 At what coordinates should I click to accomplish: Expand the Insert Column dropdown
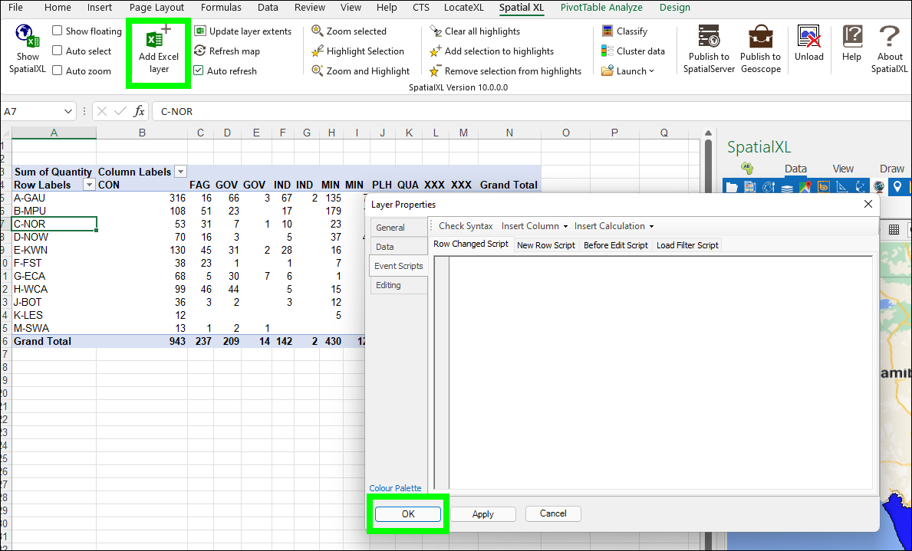coord(535,226)
